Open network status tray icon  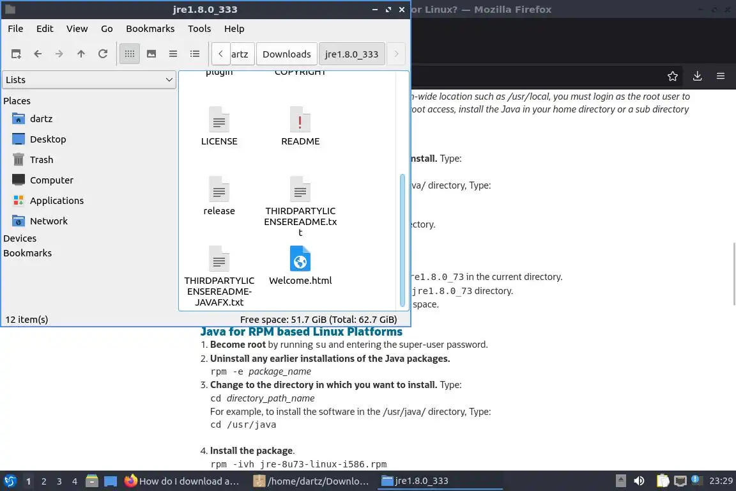click(x=680, y=481)
